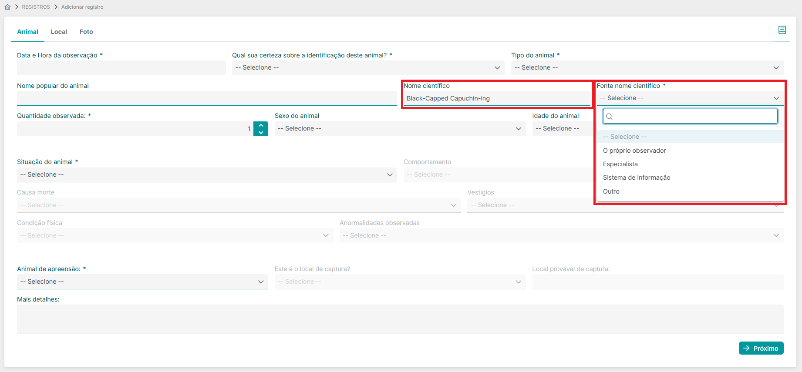Open the document icon at top right
Image resolution: width=802 pixels, height=372 pixels.
pyautogui.click(x=782, y=30)
